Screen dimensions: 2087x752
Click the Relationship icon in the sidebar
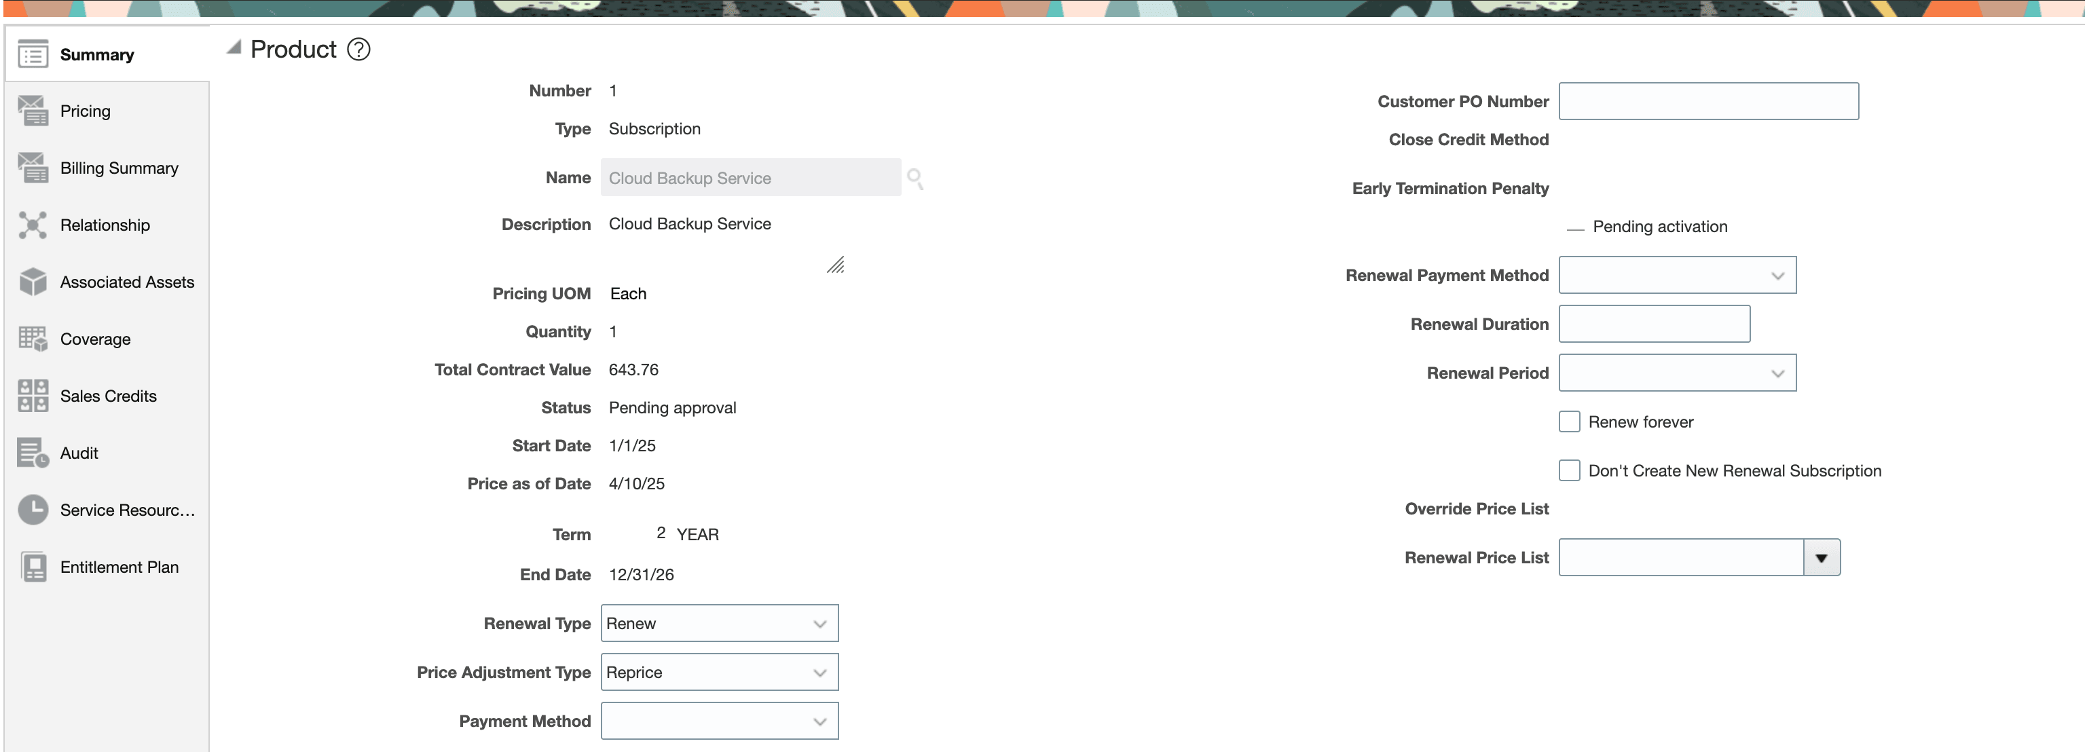[x=33, y=225]
